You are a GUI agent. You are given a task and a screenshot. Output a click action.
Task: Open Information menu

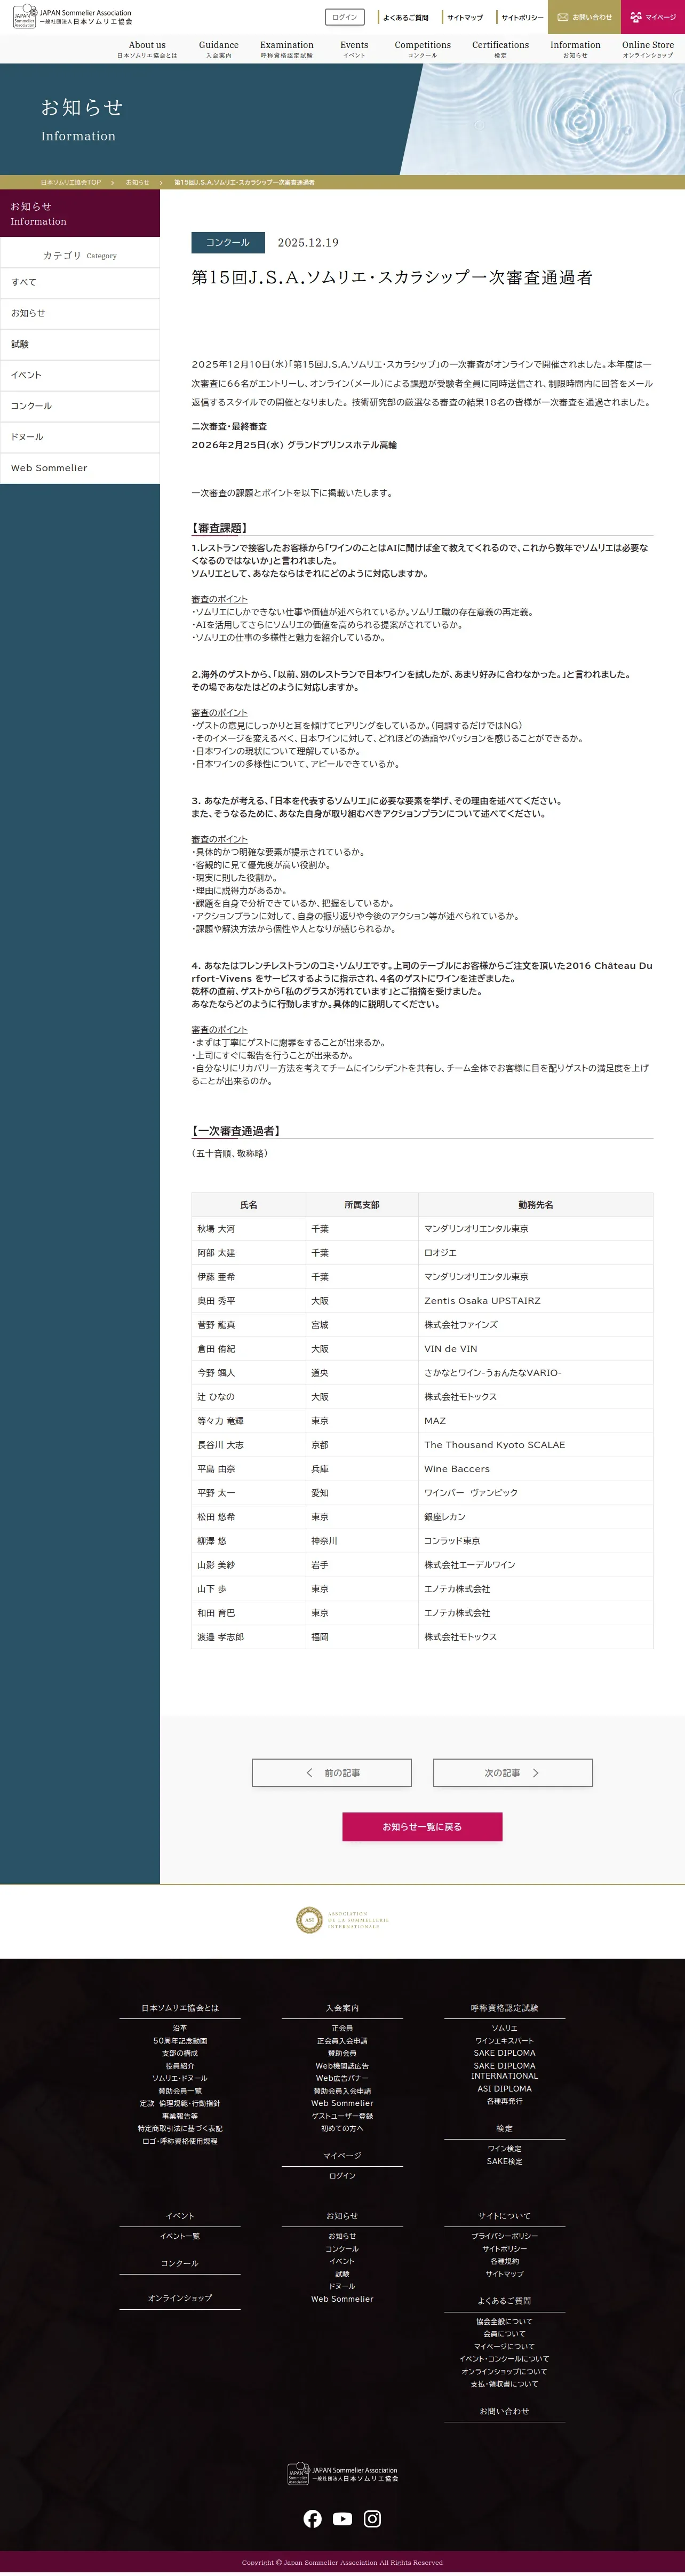575,49
